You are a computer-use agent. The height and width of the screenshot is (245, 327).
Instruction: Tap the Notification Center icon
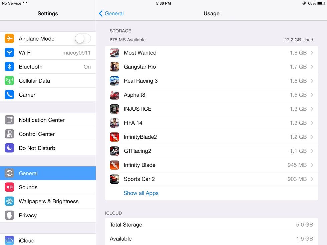pos(9,120)
